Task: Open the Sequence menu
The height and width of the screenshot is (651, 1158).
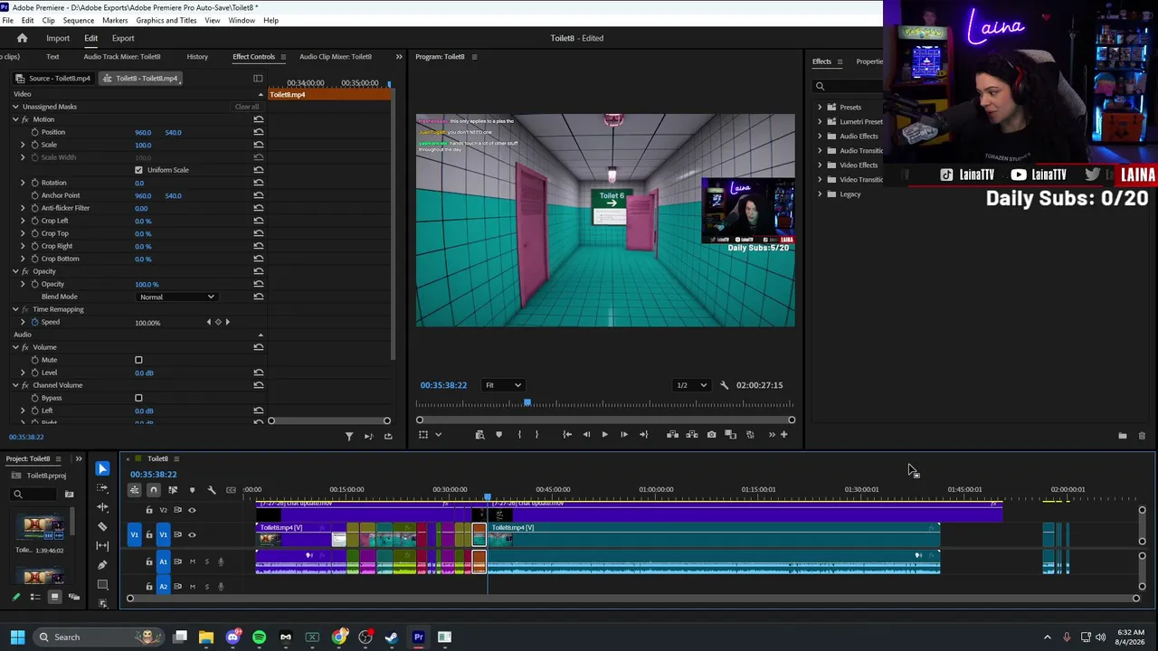Action: (79, 20)
